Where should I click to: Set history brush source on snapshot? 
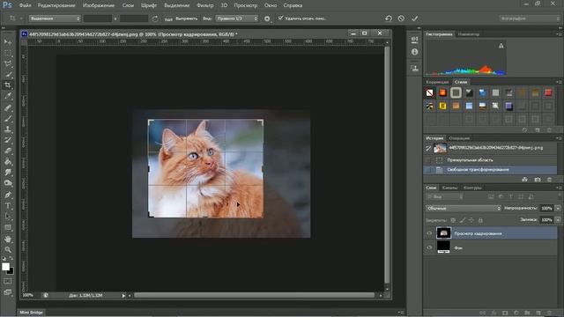pos(428,148)
